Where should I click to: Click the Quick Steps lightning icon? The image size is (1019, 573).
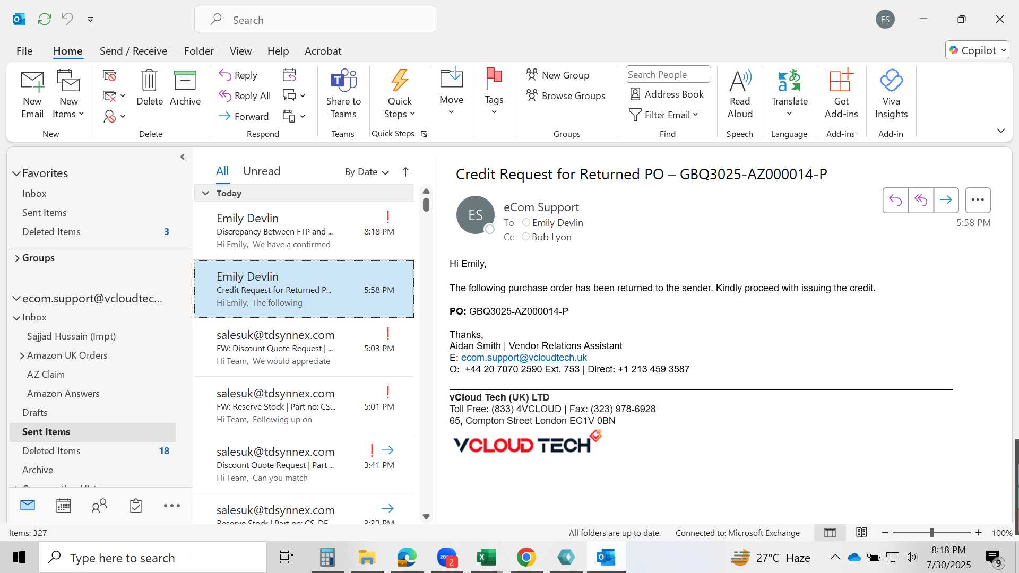(x=400, y=81)
